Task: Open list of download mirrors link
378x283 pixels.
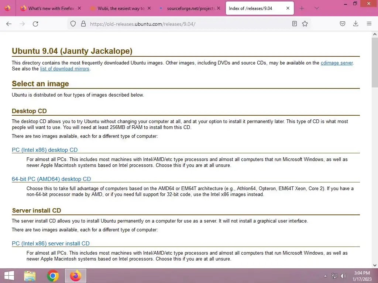Action: point(65,69)
